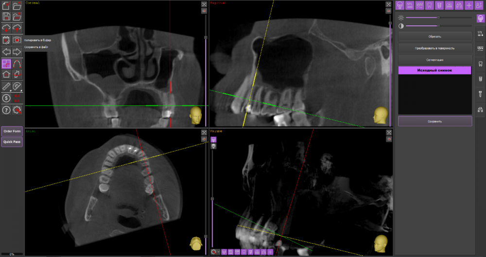The width and height of the screenshot is (486, 257).
Task: Adjust the brightness slider
Action: tap(439, 17)
